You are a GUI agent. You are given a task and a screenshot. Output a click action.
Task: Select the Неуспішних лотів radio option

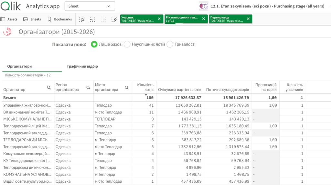pyautogui.click(x=127, y=44)
